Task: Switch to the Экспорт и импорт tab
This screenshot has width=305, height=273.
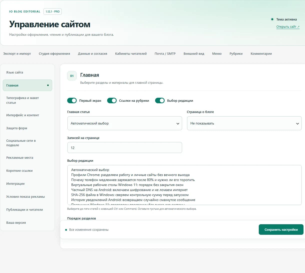Action: click(x=17, y=53)
